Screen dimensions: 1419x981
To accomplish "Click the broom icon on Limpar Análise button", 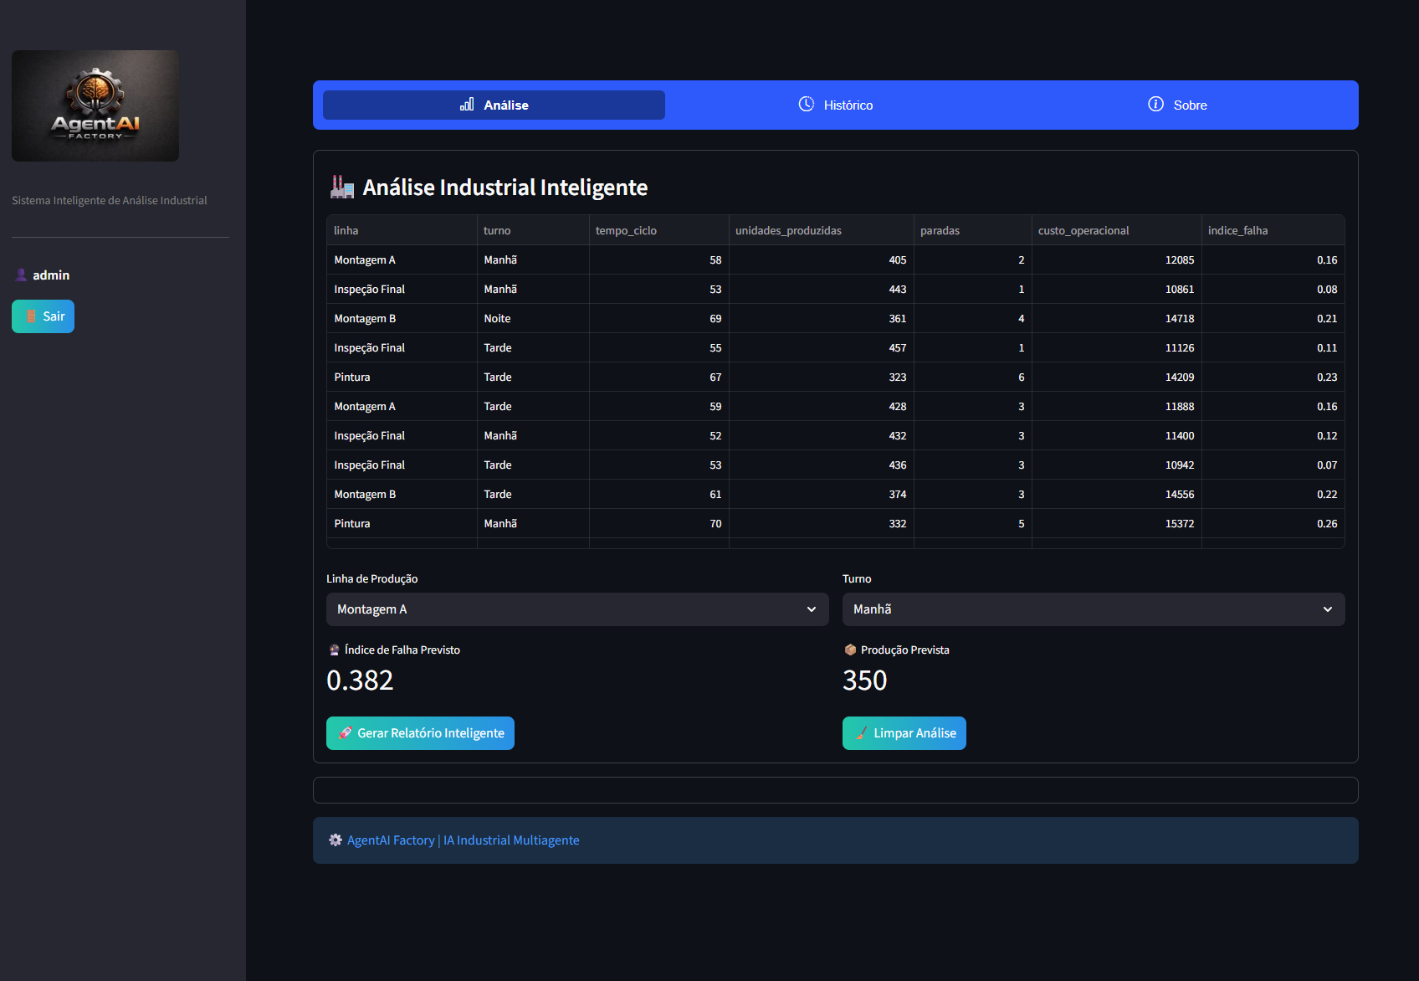I will (861, 733).
